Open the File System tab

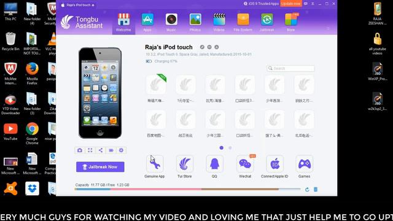243,23
